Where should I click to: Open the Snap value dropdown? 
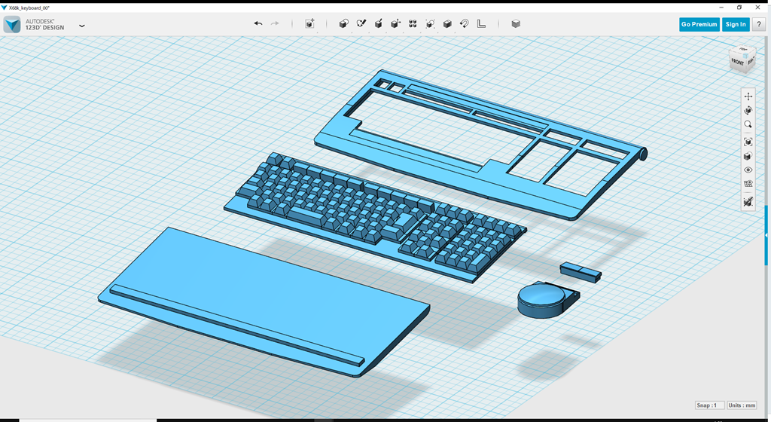tap(709, 405)
